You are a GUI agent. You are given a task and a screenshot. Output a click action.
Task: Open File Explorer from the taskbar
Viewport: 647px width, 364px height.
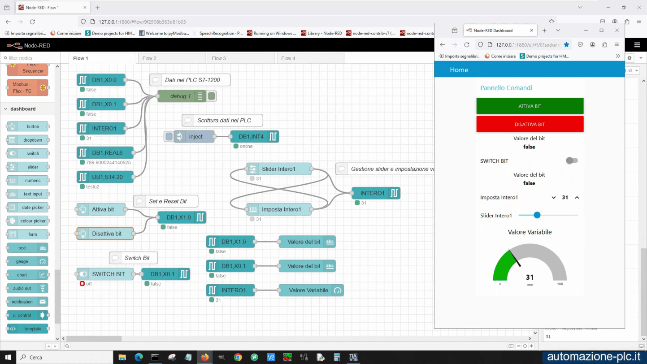122,357
